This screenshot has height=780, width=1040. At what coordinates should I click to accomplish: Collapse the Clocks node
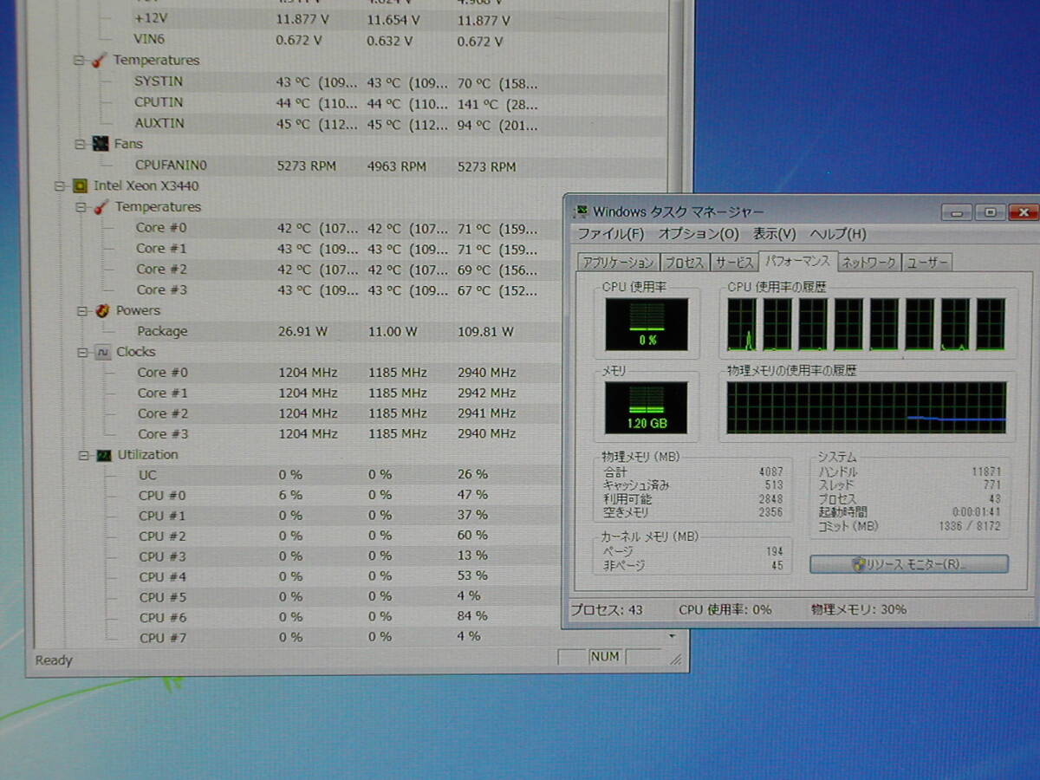click(x=82, y=352)
